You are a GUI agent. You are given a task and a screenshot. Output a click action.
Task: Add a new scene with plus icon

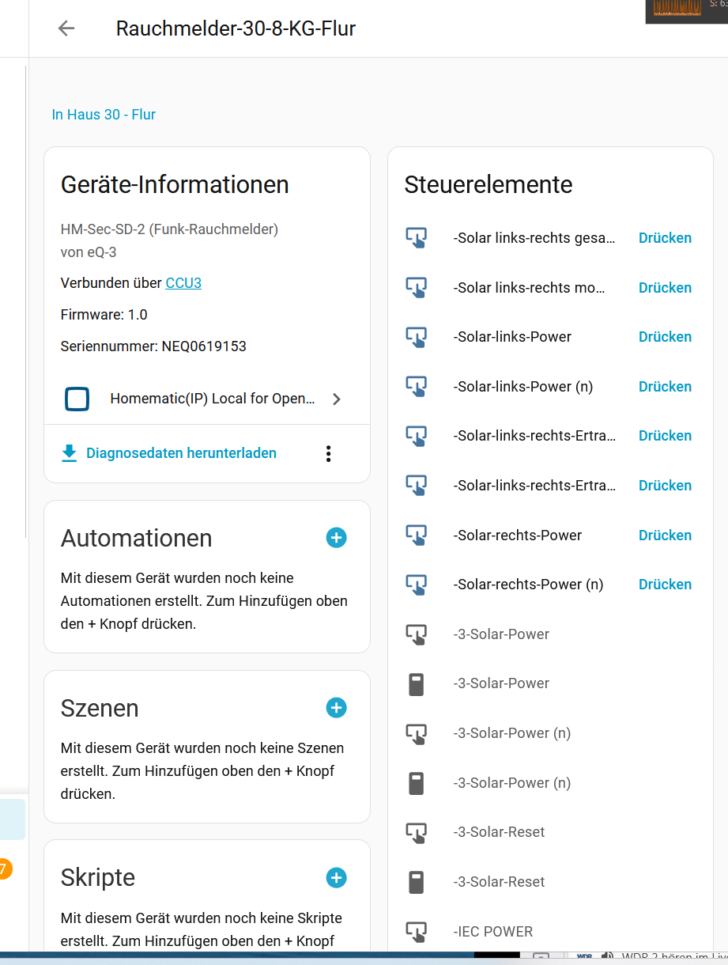pyautogui.click(x=336, y=708)
